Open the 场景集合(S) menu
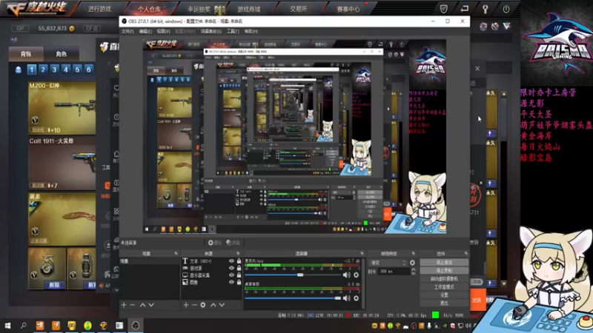This screenshot has width=593, height=333. 211,31
